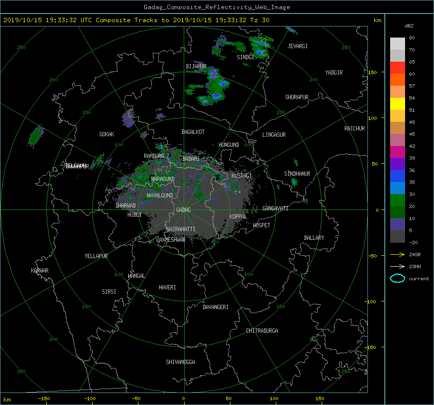Click the HUBLI label
Image resolution: width=434 pixels, height=405 pixels.
point(135,215)
